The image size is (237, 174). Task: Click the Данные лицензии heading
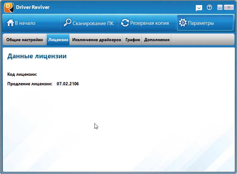point(37,56)
